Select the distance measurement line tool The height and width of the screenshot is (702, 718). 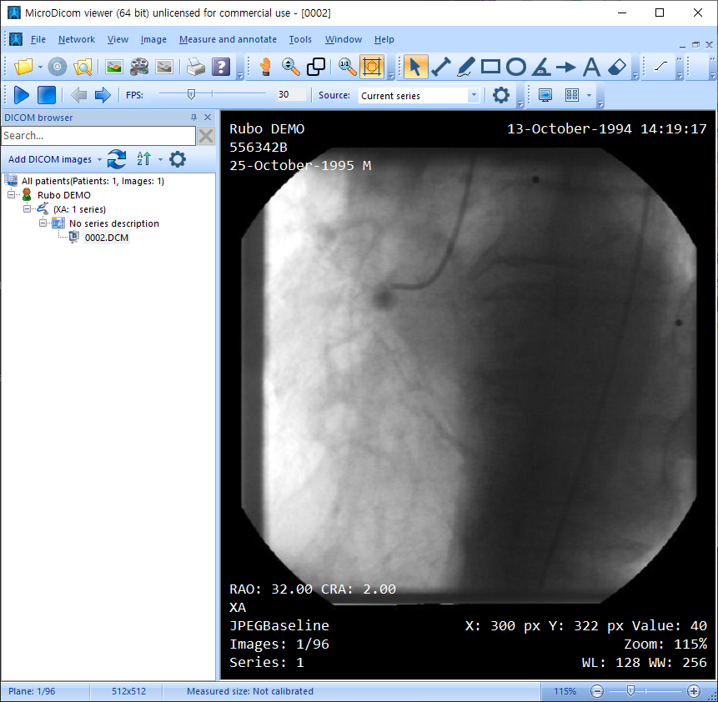[441, 67]
